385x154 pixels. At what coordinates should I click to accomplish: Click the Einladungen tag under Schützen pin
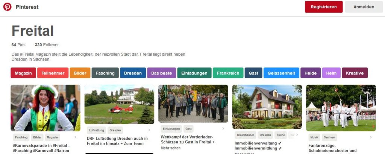coord(171,129)
